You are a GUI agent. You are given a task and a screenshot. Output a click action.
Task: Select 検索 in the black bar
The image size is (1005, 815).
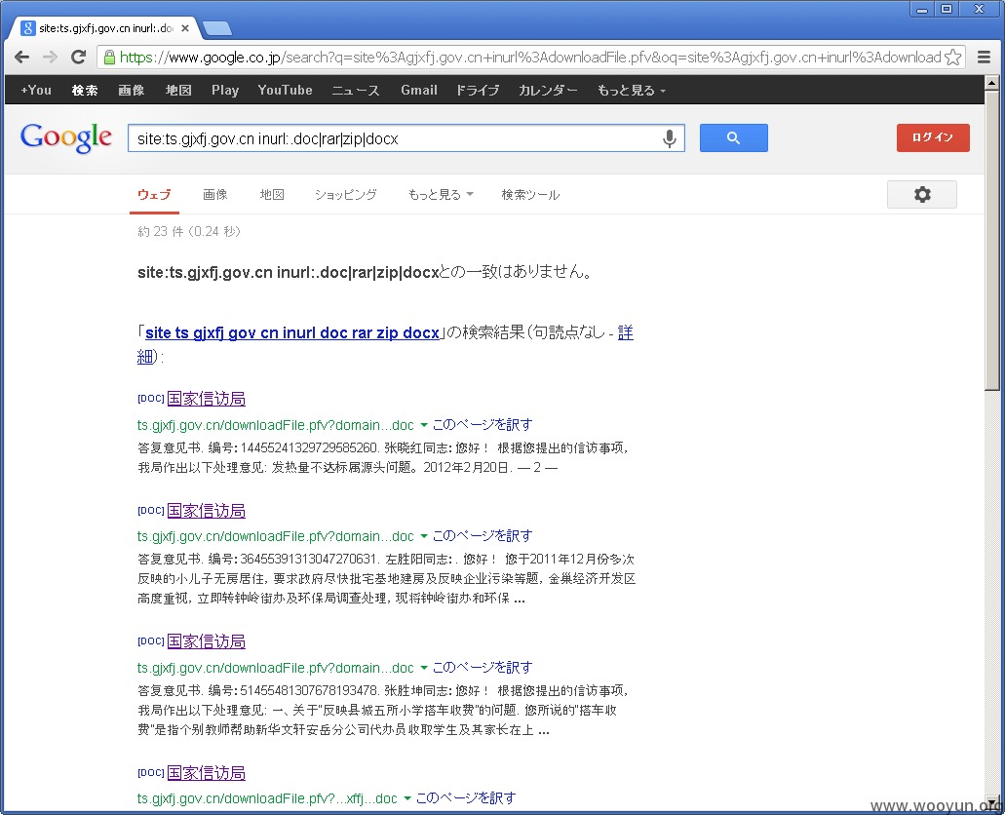[x=85, y=91]
